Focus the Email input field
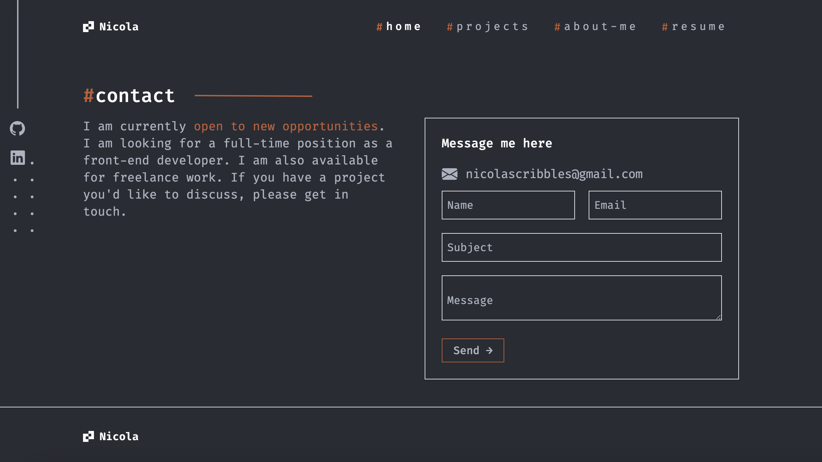The width and height of the screenshot is (822, 462). (x=655, y=205)
